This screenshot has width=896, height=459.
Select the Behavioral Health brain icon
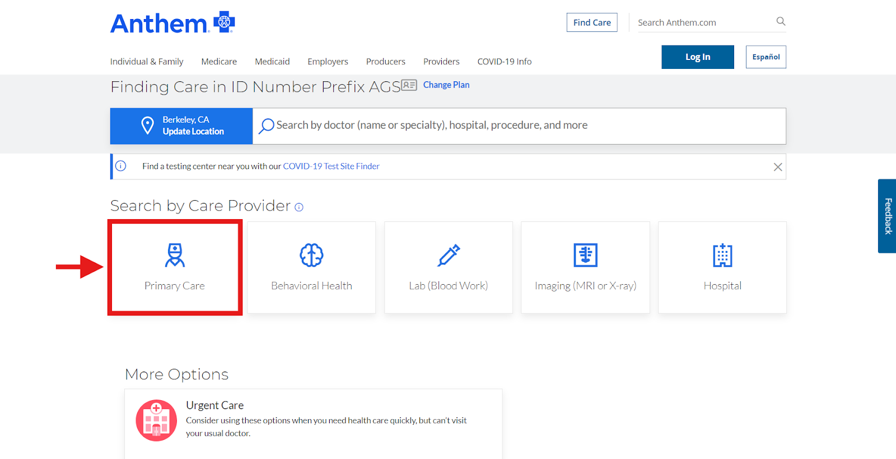coord(311,255)
